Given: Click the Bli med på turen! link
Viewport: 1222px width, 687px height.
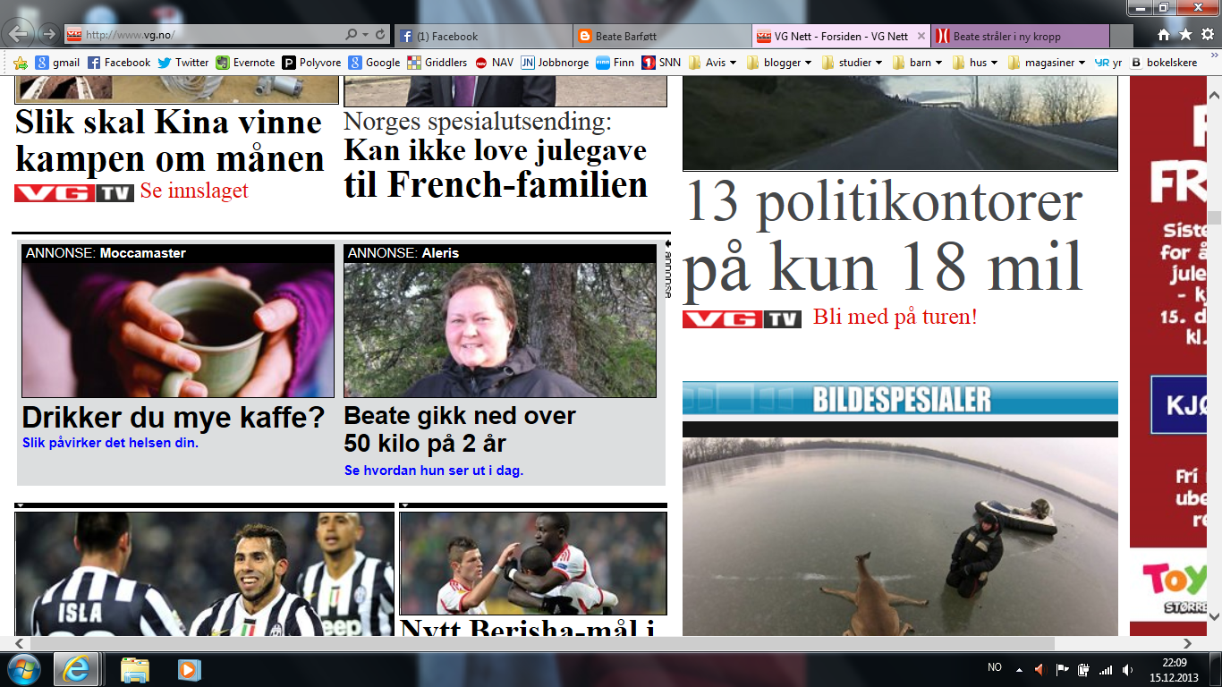Looking at the screenshot, I should (x=895, y=317).
